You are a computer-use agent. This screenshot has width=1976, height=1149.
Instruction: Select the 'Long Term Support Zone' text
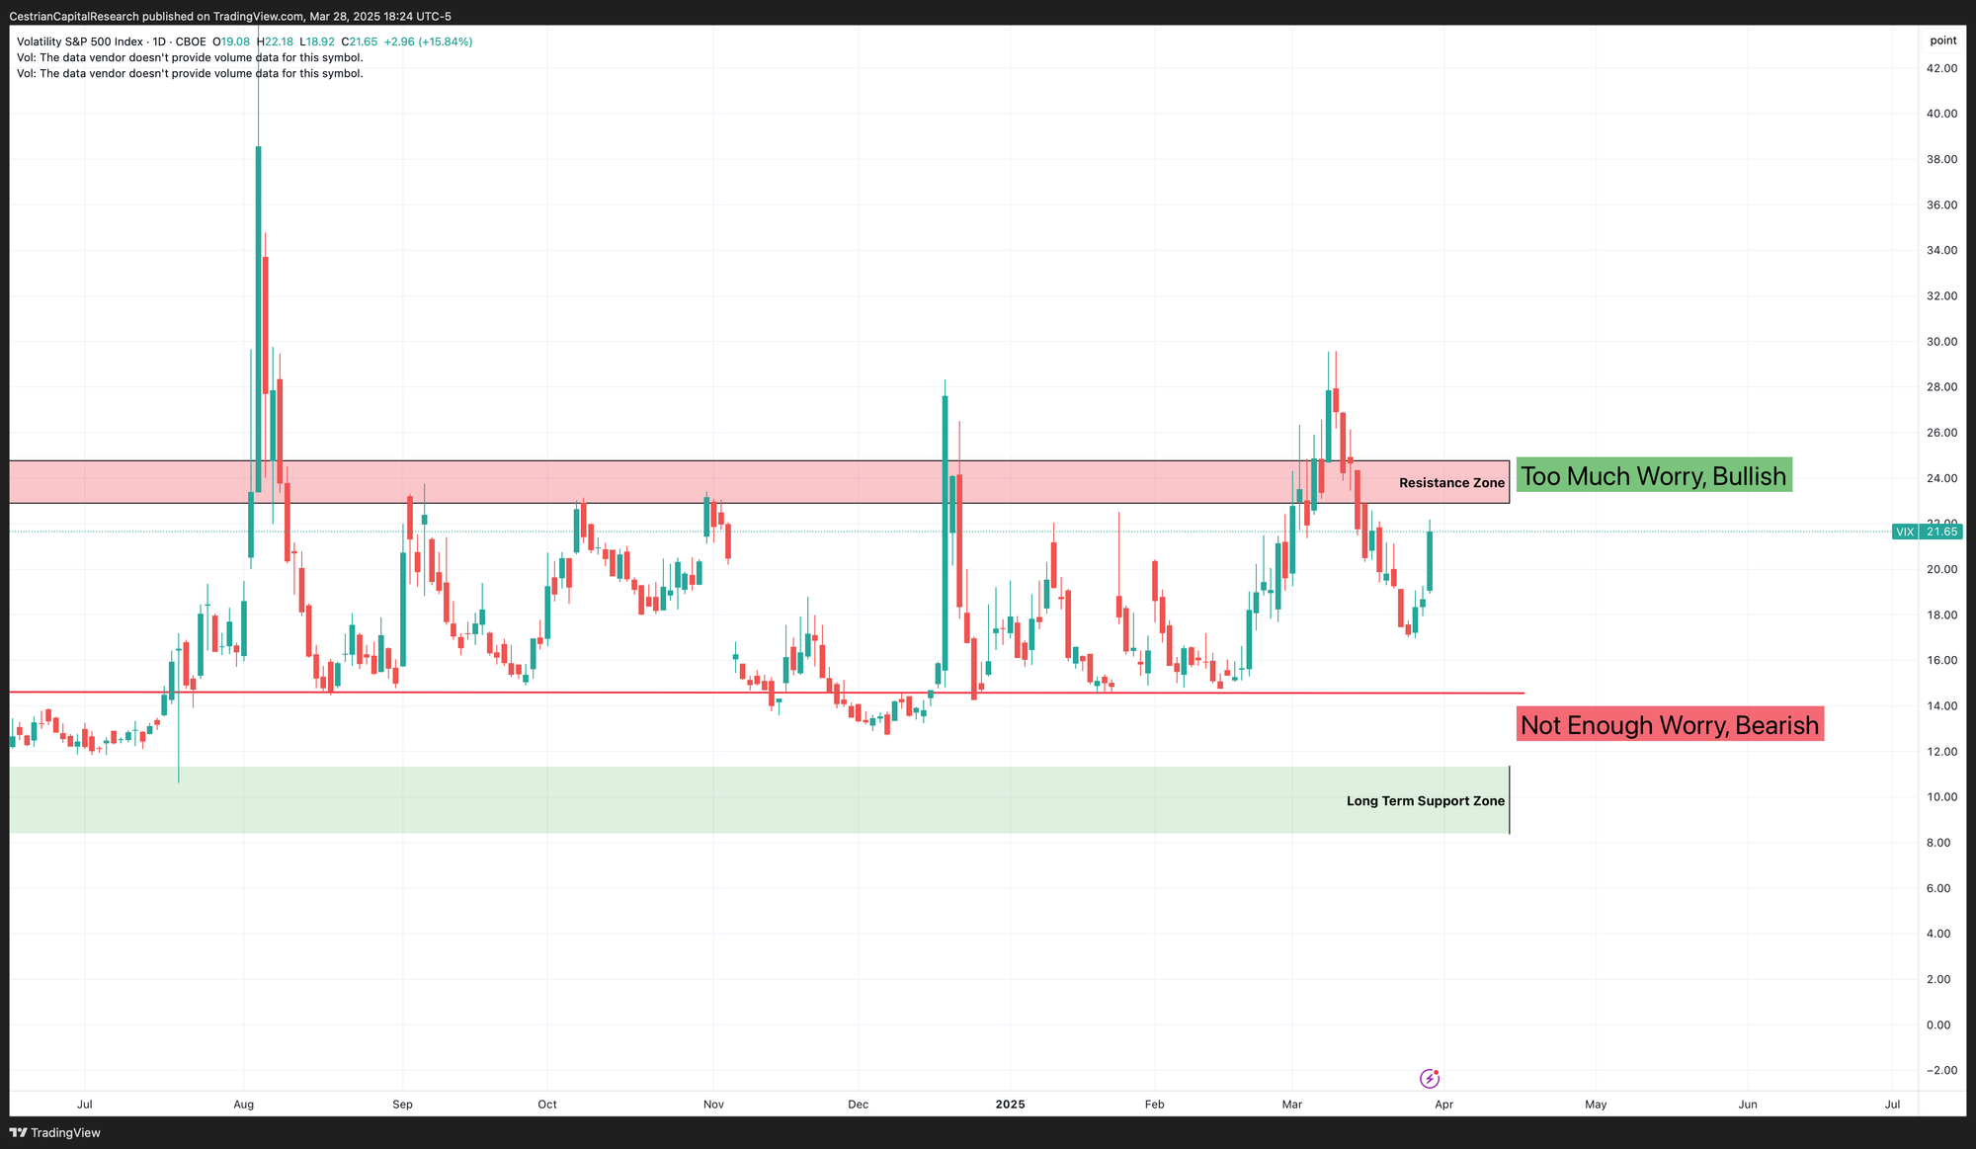coord(1425,801)
